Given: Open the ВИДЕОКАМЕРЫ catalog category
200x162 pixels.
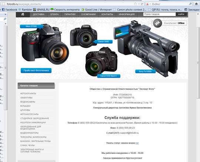Looking at the screenshot, I should pyautogui.click(x=28, y=102).
